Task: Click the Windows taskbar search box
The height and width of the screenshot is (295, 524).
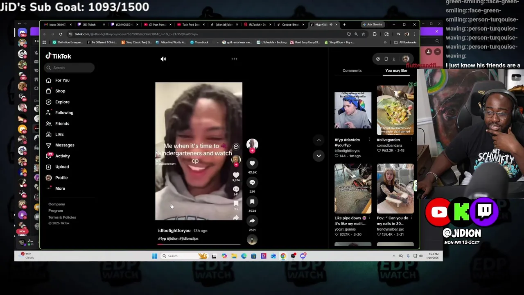Action: (184, 256)
